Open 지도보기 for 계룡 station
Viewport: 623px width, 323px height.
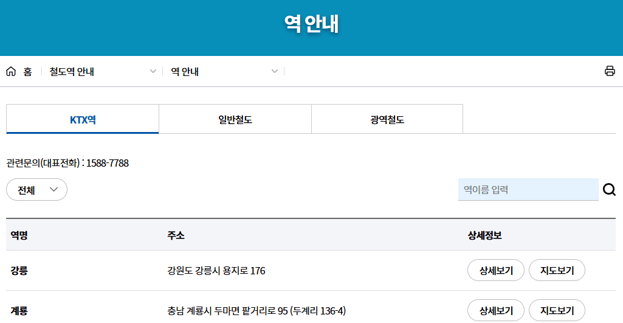click(557, 311)
